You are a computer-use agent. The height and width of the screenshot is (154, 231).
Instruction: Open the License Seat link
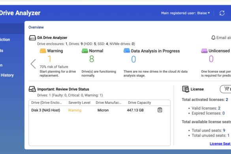pos(220,144)
